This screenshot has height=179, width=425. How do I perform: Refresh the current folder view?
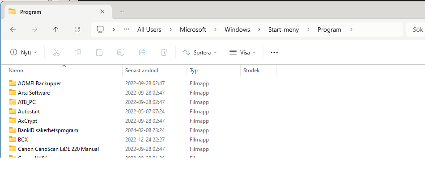point(77,30)
